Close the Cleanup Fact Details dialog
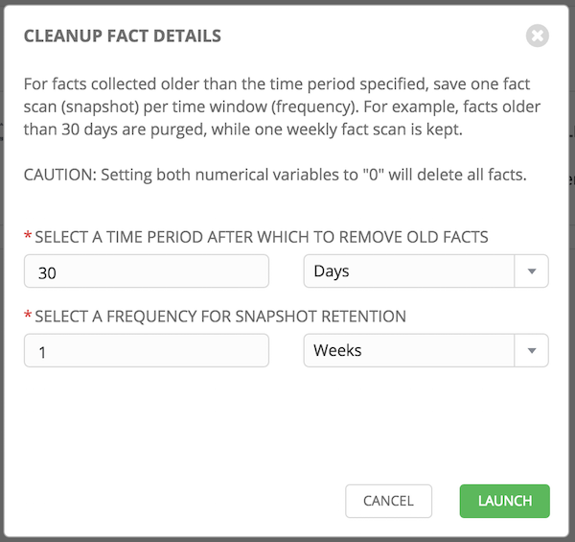575x542 pixels. tap(538, 35)
